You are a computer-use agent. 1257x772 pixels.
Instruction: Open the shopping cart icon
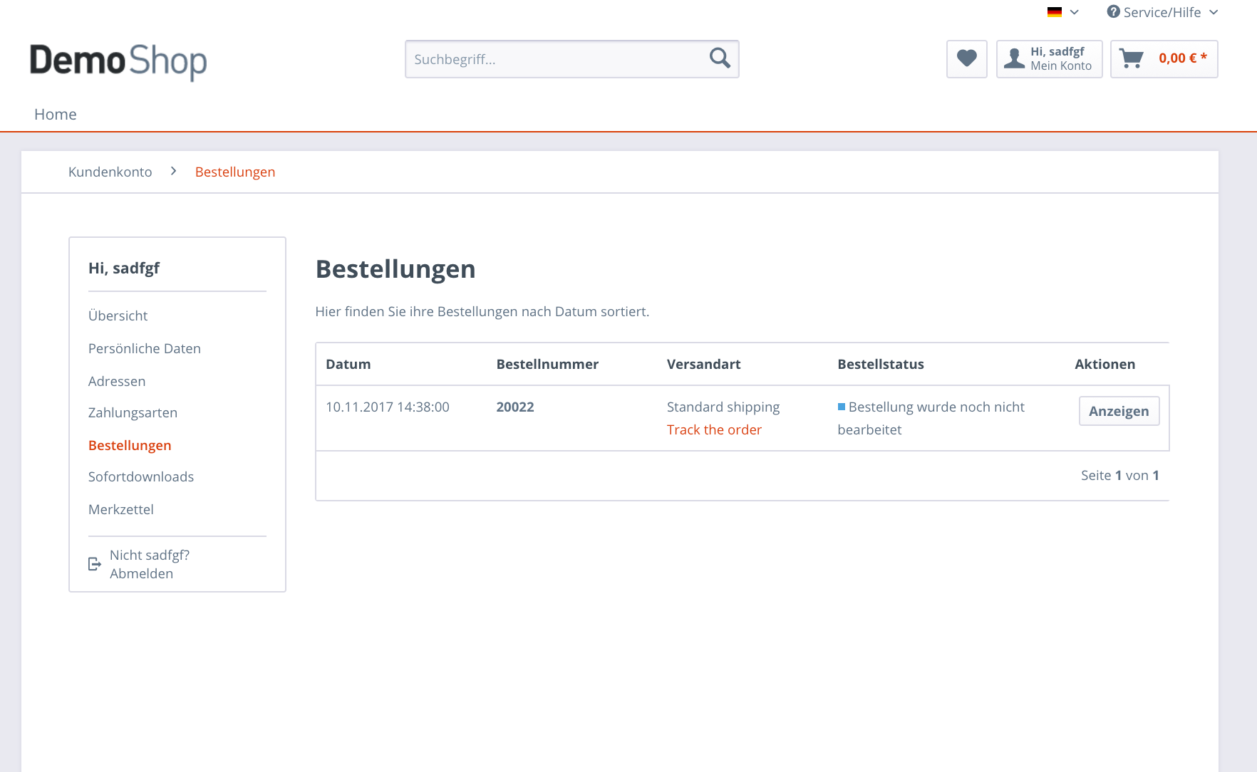[x=1131, y=58]
